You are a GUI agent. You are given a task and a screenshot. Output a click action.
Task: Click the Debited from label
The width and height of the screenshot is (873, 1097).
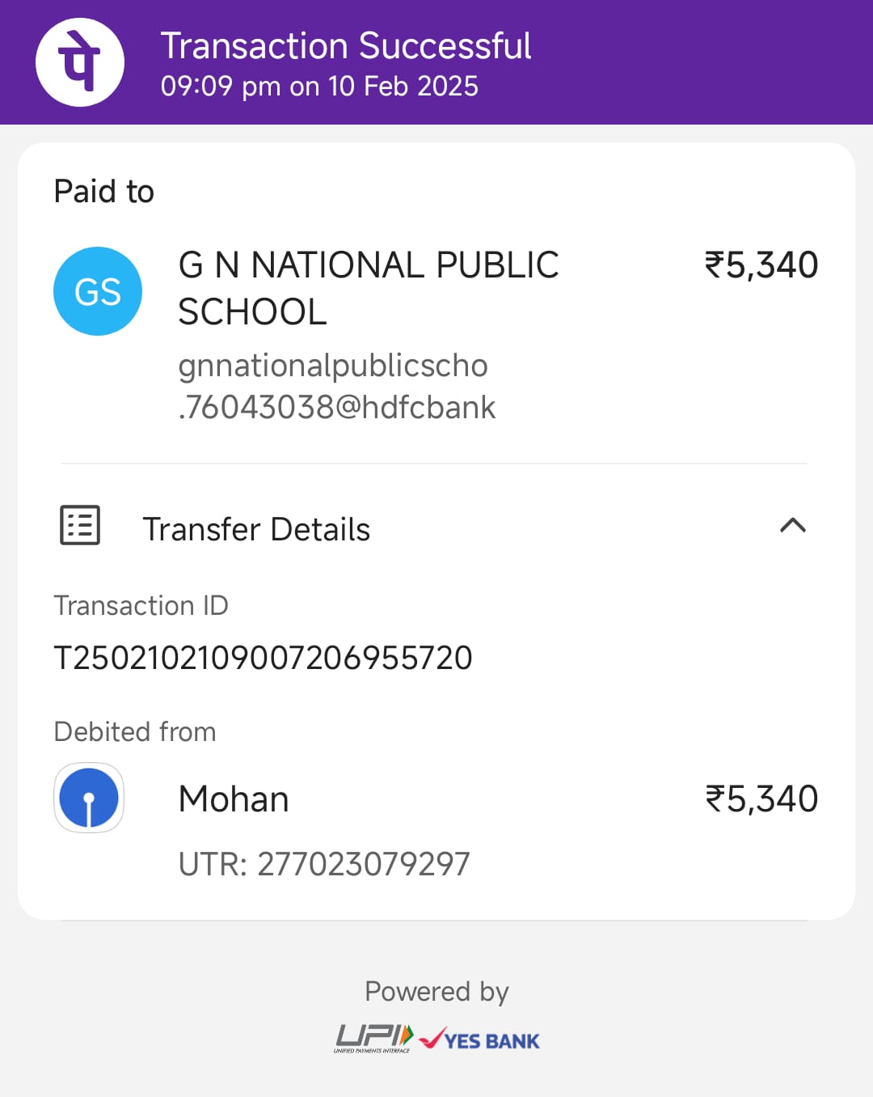pyautogui.click(x=135, y=732)
